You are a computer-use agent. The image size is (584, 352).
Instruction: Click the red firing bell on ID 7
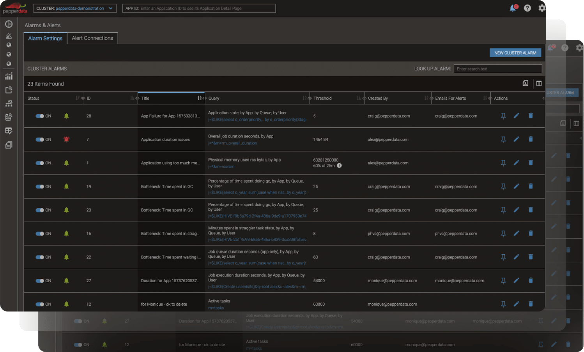[x=66, y=139]
